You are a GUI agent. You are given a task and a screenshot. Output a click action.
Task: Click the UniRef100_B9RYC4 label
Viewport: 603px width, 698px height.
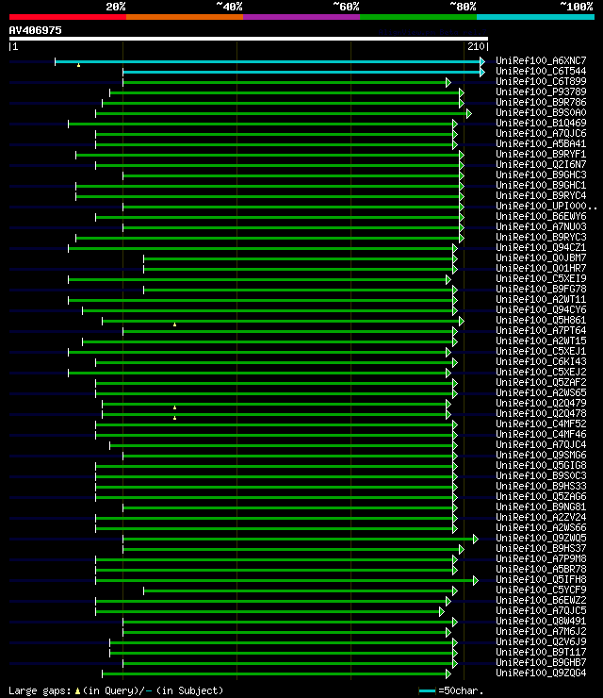coord(541,195)
